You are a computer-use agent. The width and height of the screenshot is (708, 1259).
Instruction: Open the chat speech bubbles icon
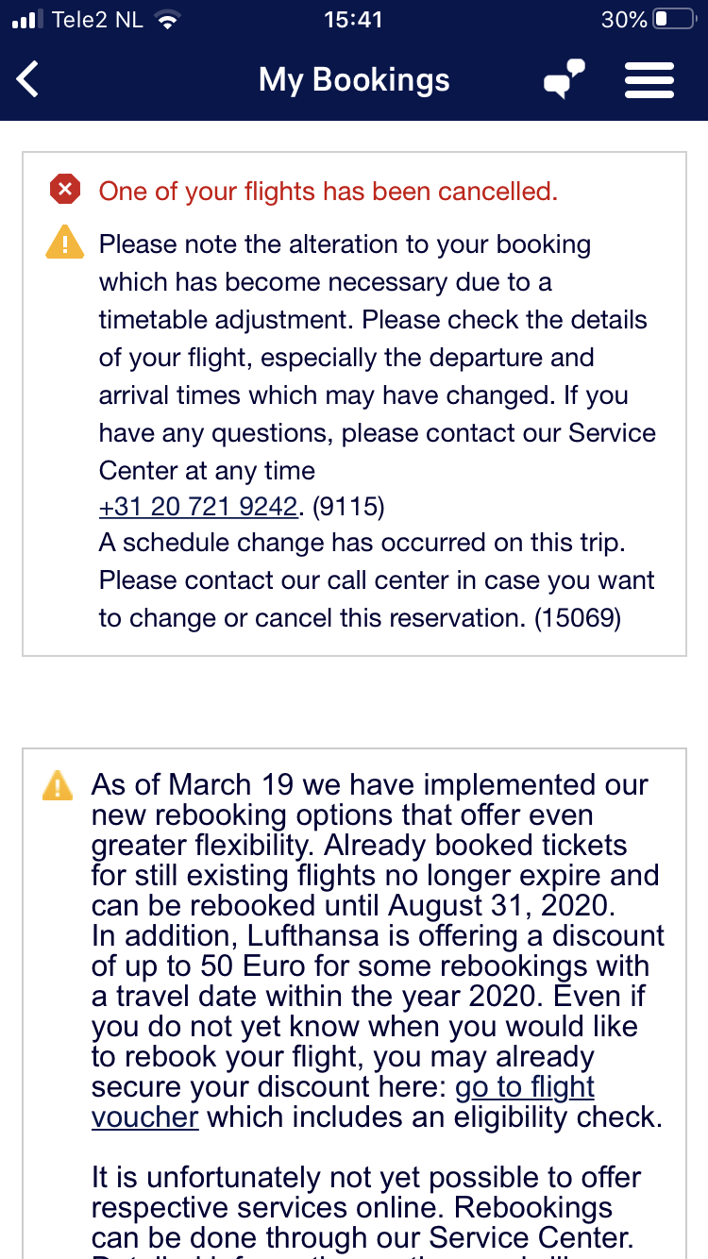[564, 79]
